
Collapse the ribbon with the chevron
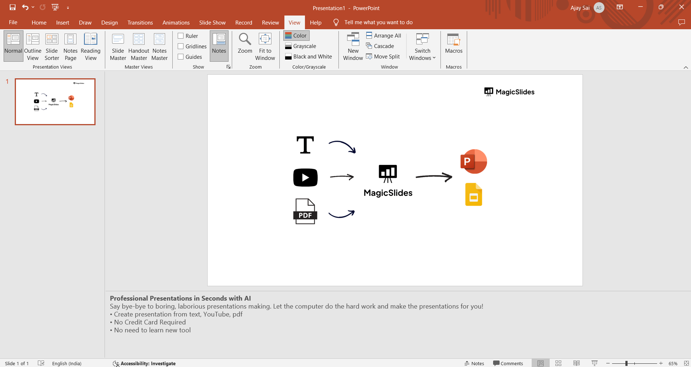point(686,67)
